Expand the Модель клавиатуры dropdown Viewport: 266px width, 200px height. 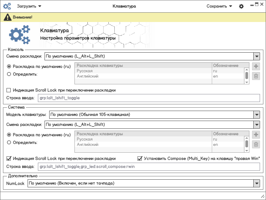(x=256, y=115)
